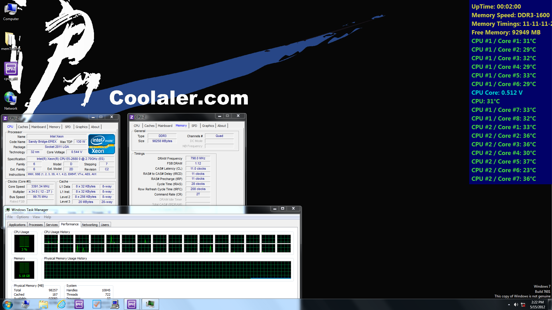The height and width of the screenshot is (310, 552).
Task: Switch to Caches tab in left CPU-Z window
Action: click(x=23, y=127)
